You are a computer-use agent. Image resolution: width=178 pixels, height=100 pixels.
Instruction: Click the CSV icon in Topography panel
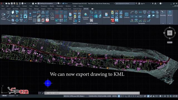[140, 16]
